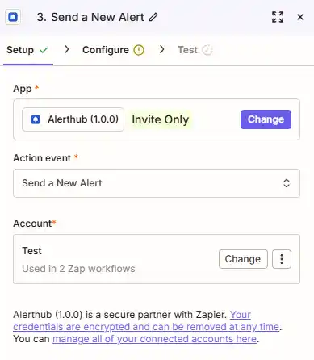Edit step name with pencil icon
Image resolution: width=314 pixels, height=360 pixels.
pyautogui.click(x=153, y=17)
